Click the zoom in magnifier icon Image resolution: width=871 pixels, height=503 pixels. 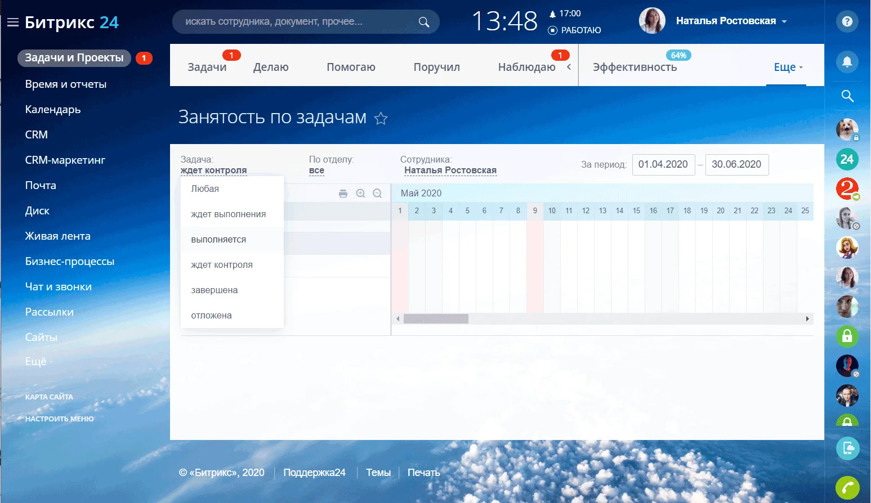pyautogui.click(x=360, y=194)
